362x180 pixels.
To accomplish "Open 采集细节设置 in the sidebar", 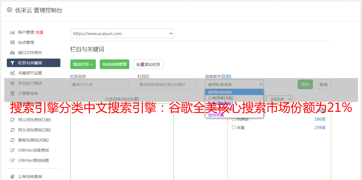I will (x=30, y=73).
